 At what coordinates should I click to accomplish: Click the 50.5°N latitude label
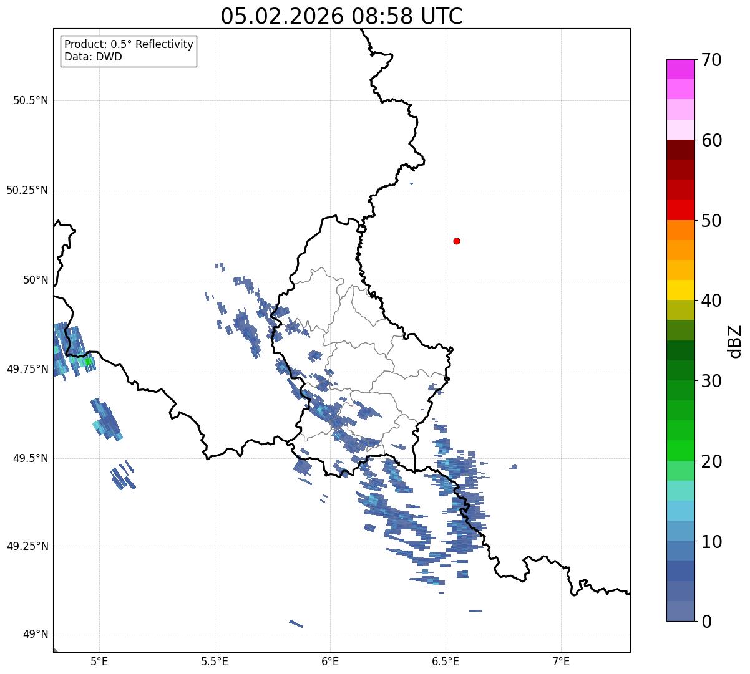pos(31,100)
